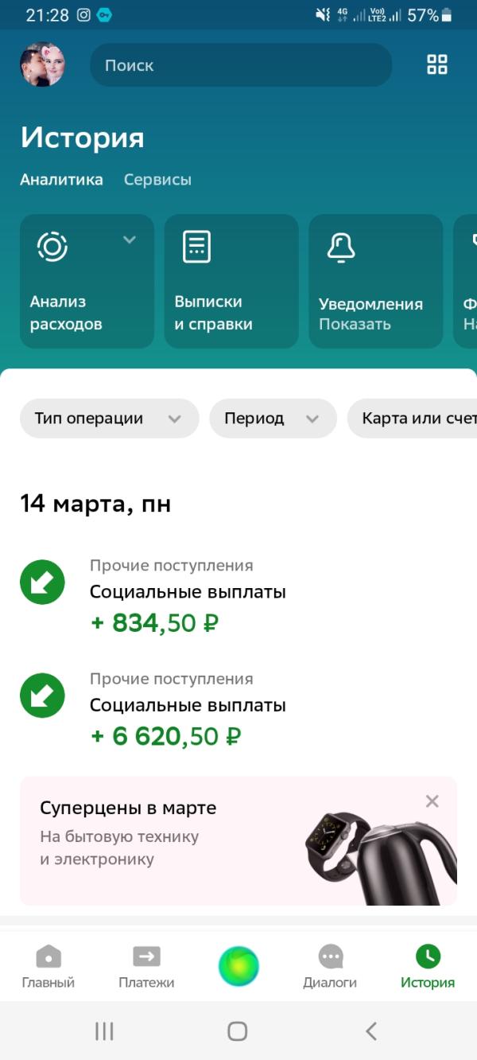Open the +834,50 ₽ Социальные выплаты transaction

click(238, 596)
